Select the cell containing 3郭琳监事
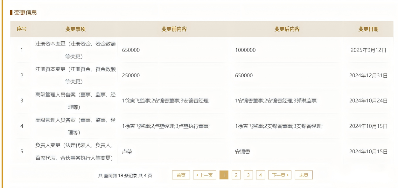398x188 pixels. pos(276,101)
